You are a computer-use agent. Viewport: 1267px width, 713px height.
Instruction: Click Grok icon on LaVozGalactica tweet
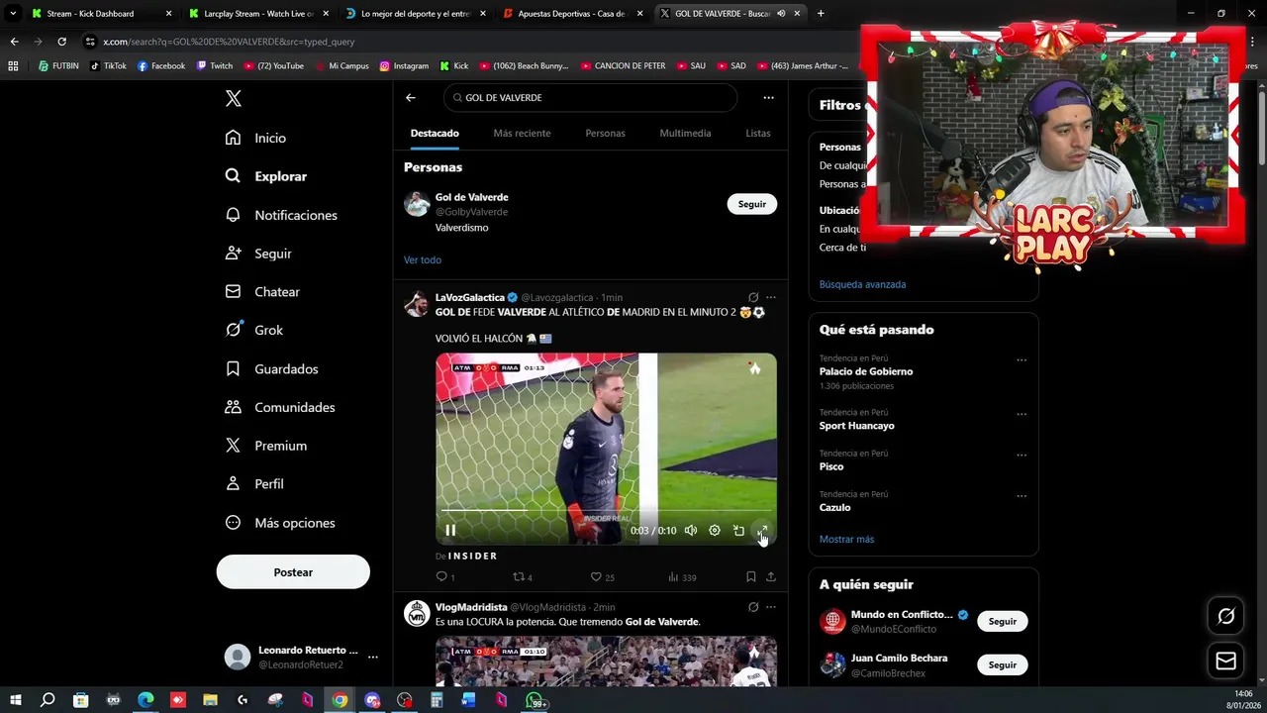point(753,297)
